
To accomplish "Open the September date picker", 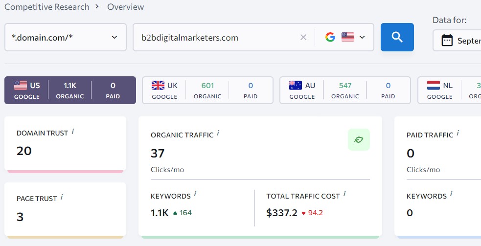I will pyautogui.click(x=457, y=40).
